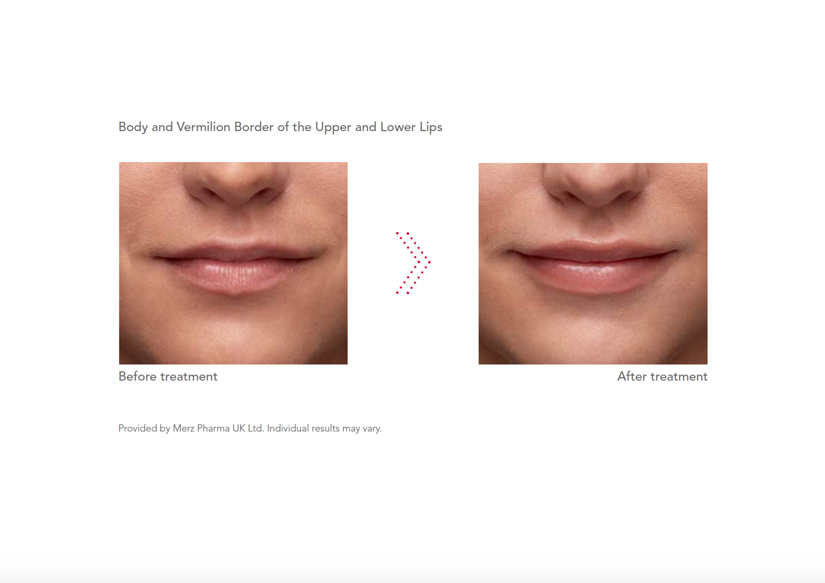Click 'Provided by' in the footnote
The width and height of the screenshot is (825, 583).
tap(144, 429)
